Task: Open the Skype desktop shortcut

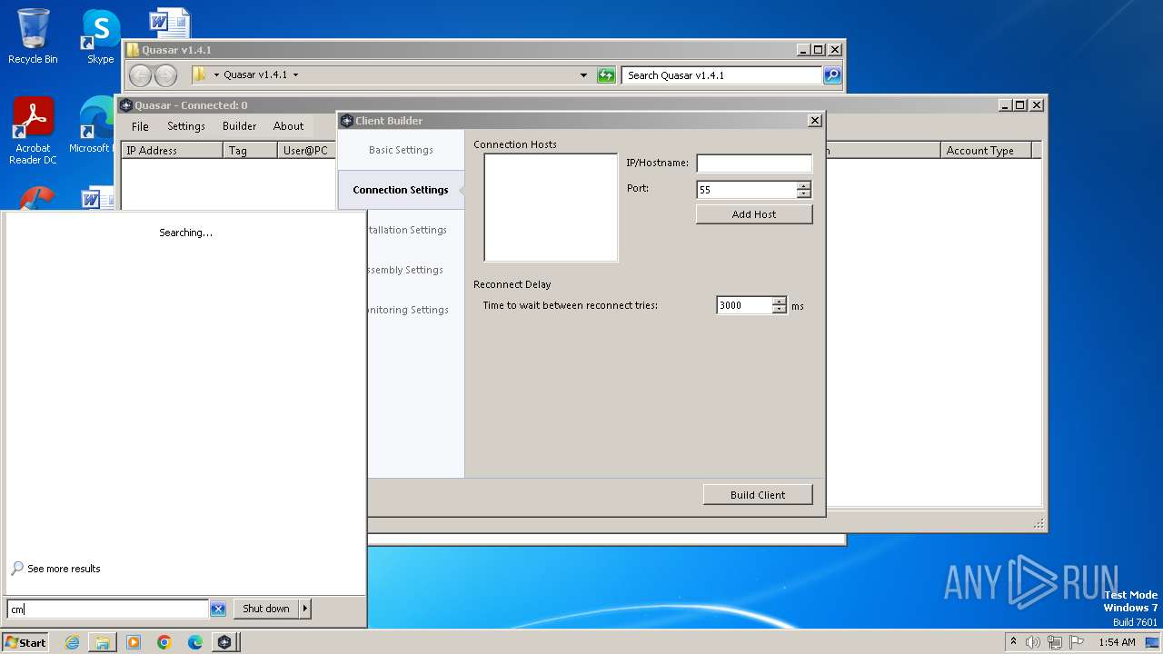Action: (100, 36)
